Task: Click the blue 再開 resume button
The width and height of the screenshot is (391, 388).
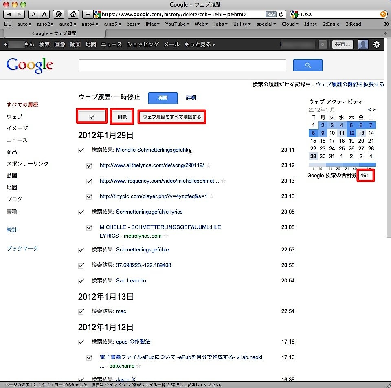Action: click(163, 98)
